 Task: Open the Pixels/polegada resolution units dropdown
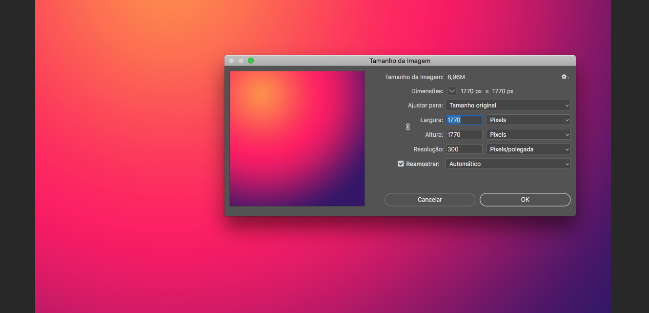click(528, 149)
